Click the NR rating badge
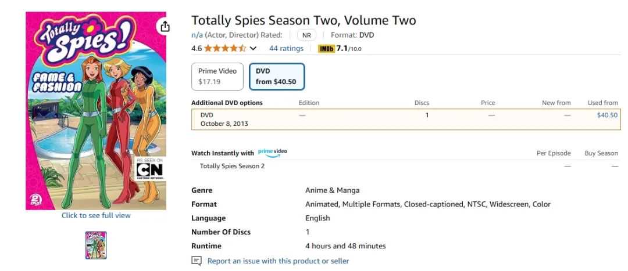628x271 pixels. [306, 35]
